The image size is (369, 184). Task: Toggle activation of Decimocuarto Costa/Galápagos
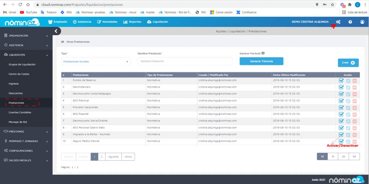[x=341, y=94]
